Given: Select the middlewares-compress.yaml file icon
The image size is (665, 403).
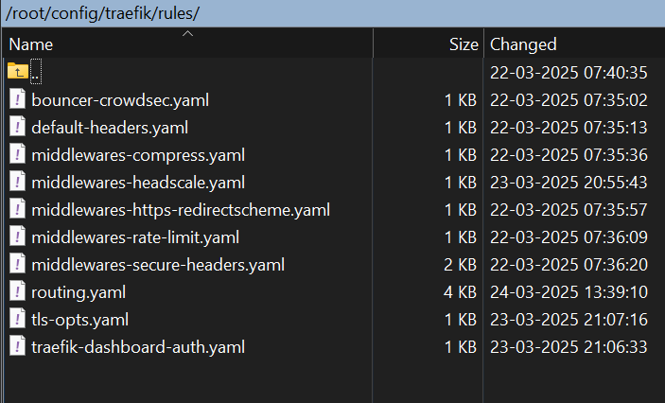Looking at the screenshot, I should [17, 155].
